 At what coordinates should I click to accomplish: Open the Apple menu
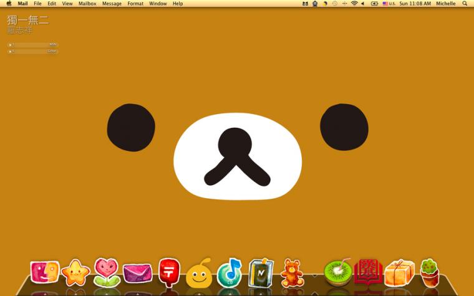[x=9, y=4]
